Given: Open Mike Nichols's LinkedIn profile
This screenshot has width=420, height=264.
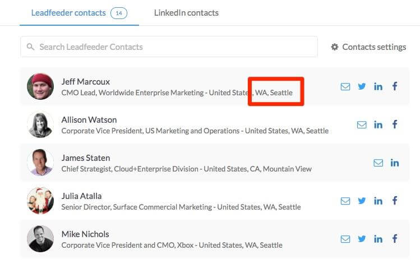Looking at the screenshot, I should click(x=378, y=239).
